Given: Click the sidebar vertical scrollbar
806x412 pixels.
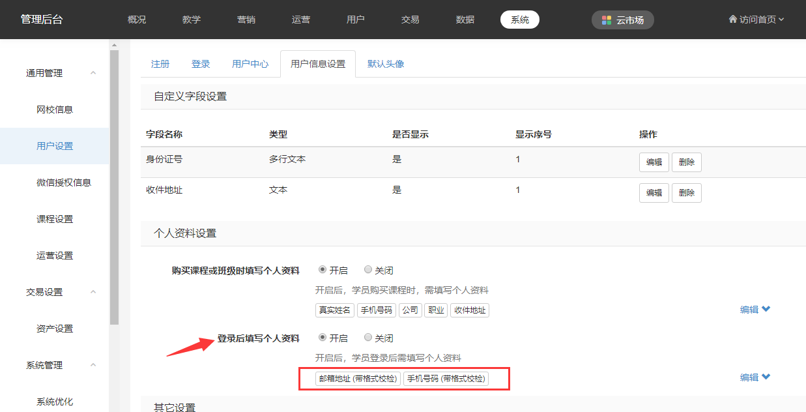Looking at the screenshot, I should click(x=114, y=189).
